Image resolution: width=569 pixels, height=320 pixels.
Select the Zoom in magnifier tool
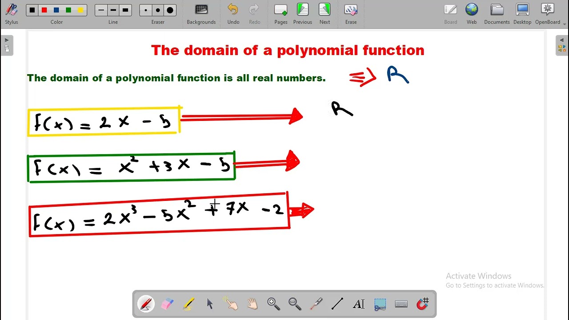[x=273, y=304]
